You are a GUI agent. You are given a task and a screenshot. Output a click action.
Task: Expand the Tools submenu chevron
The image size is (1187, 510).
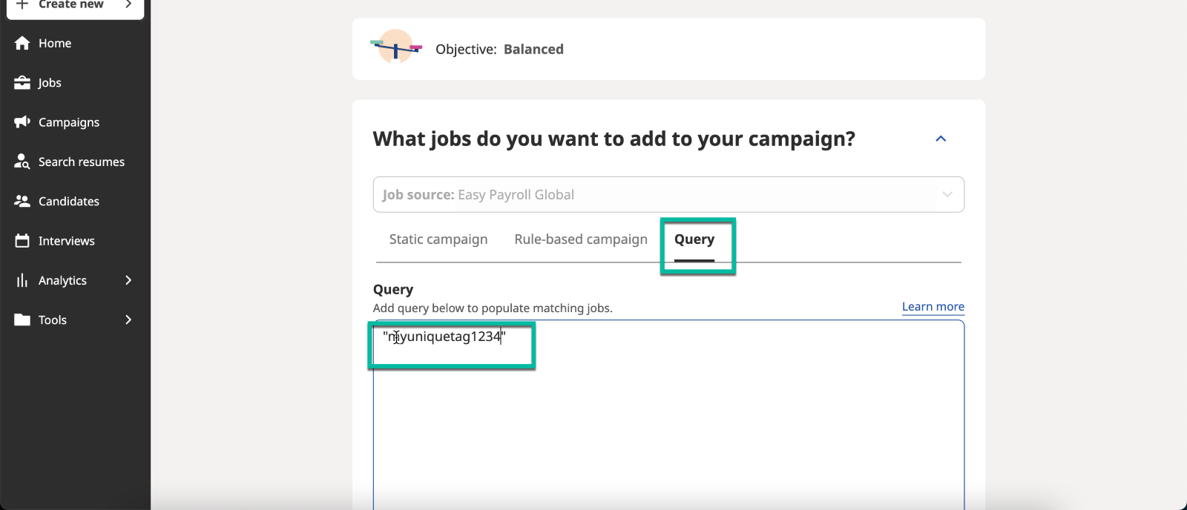pos(128,319)
